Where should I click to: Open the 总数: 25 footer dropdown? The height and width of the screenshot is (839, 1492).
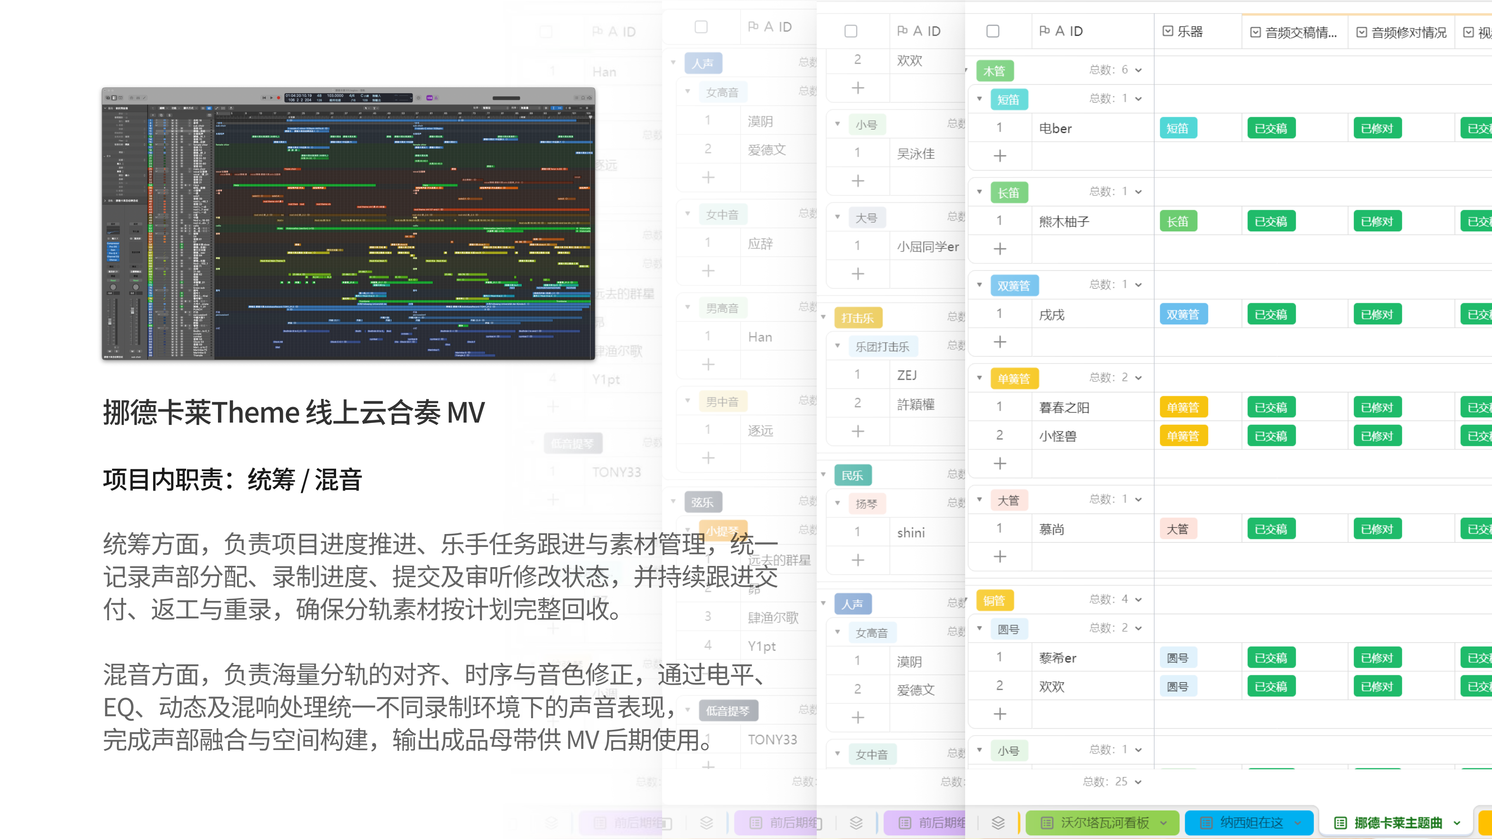point(1112,782)
